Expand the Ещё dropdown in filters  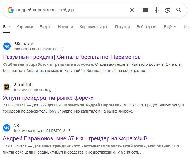click(x=170, y=27)
